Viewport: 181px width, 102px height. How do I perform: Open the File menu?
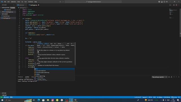pyautogui.click(x=5, y=2)
